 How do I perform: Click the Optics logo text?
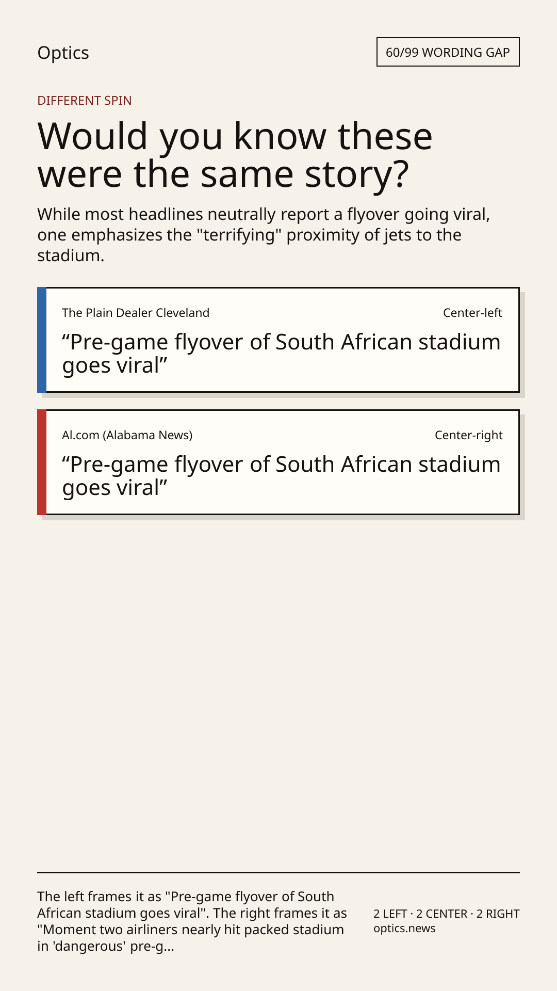pyautogui.click(x=63, y=53)
